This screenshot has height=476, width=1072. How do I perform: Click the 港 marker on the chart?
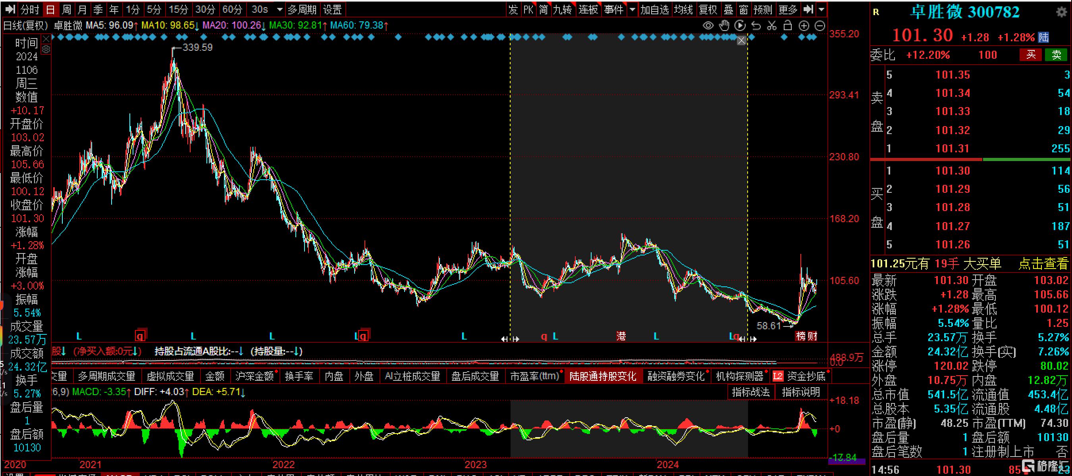(x=621, y=336)
